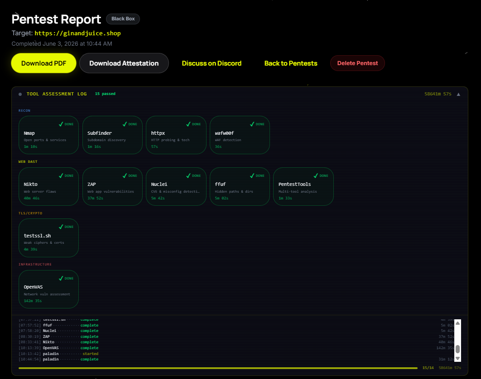
Task: Click the Completed June 3, 2026 timestamp
Action: [x=62, y=43]
